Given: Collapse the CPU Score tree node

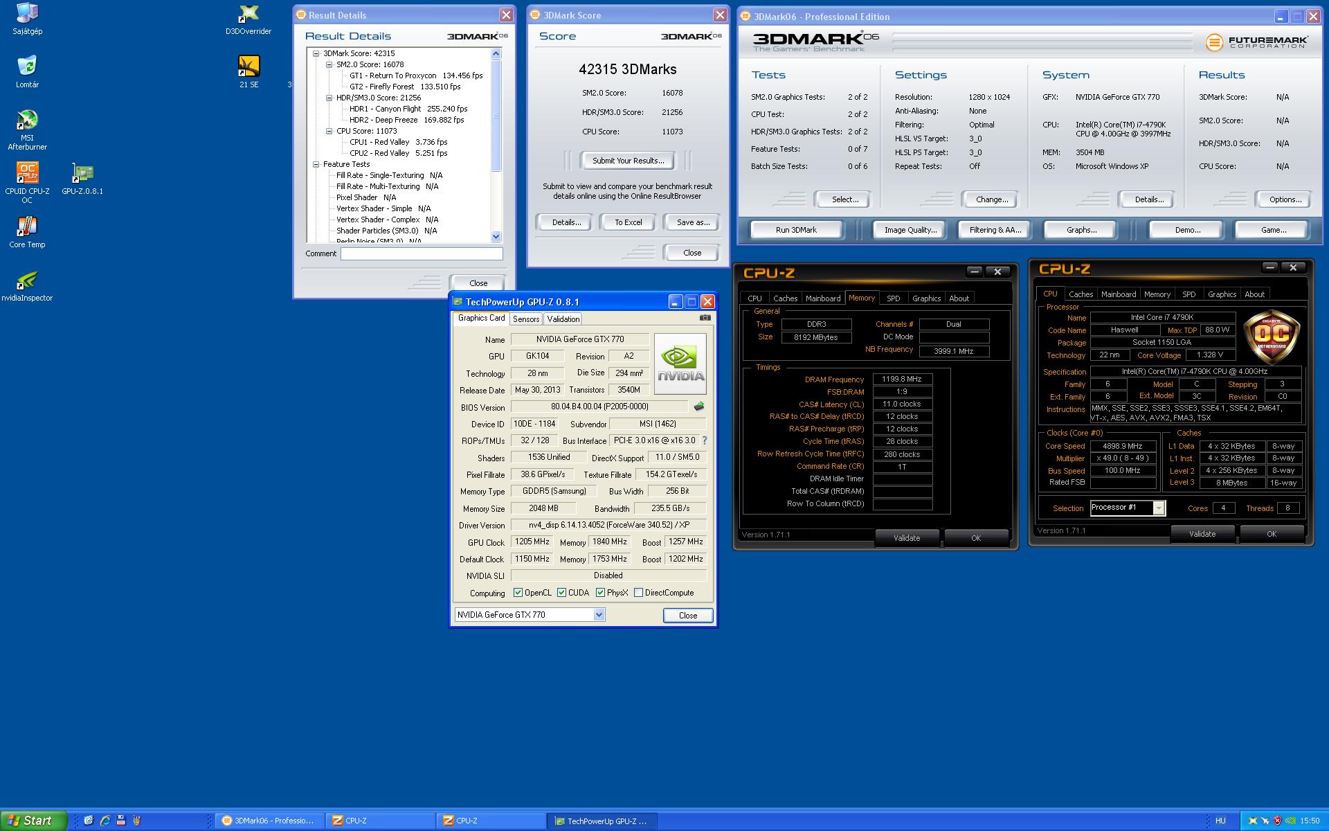Looking at the screenshot, I should point(329,131).
